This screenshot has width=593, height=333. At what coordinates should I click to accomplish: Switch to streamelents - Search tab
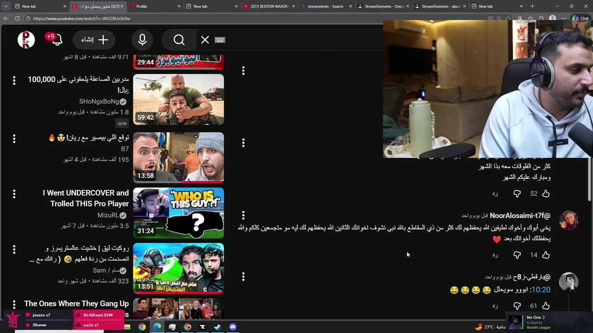click(325, 6)
